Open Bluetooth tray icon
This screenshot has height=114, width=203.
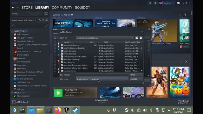151,110
